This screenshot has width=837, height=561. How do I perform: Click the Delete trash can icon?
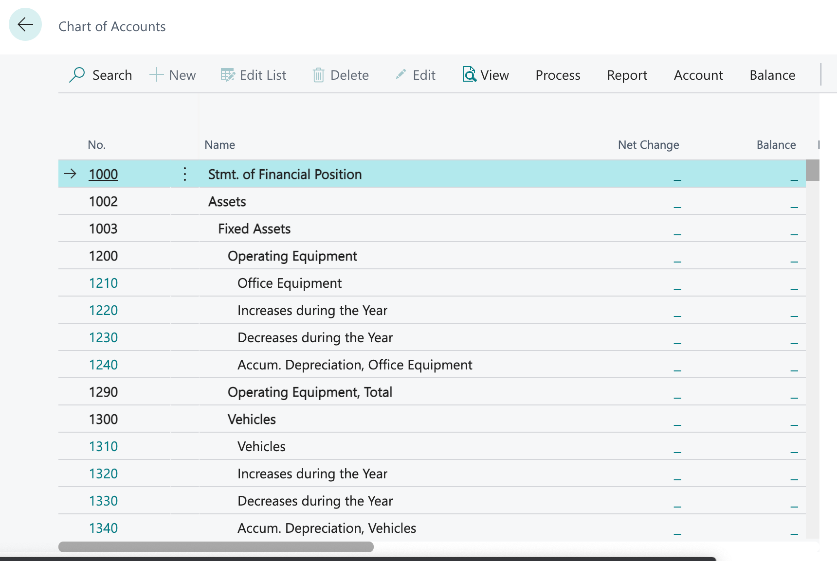318,75
